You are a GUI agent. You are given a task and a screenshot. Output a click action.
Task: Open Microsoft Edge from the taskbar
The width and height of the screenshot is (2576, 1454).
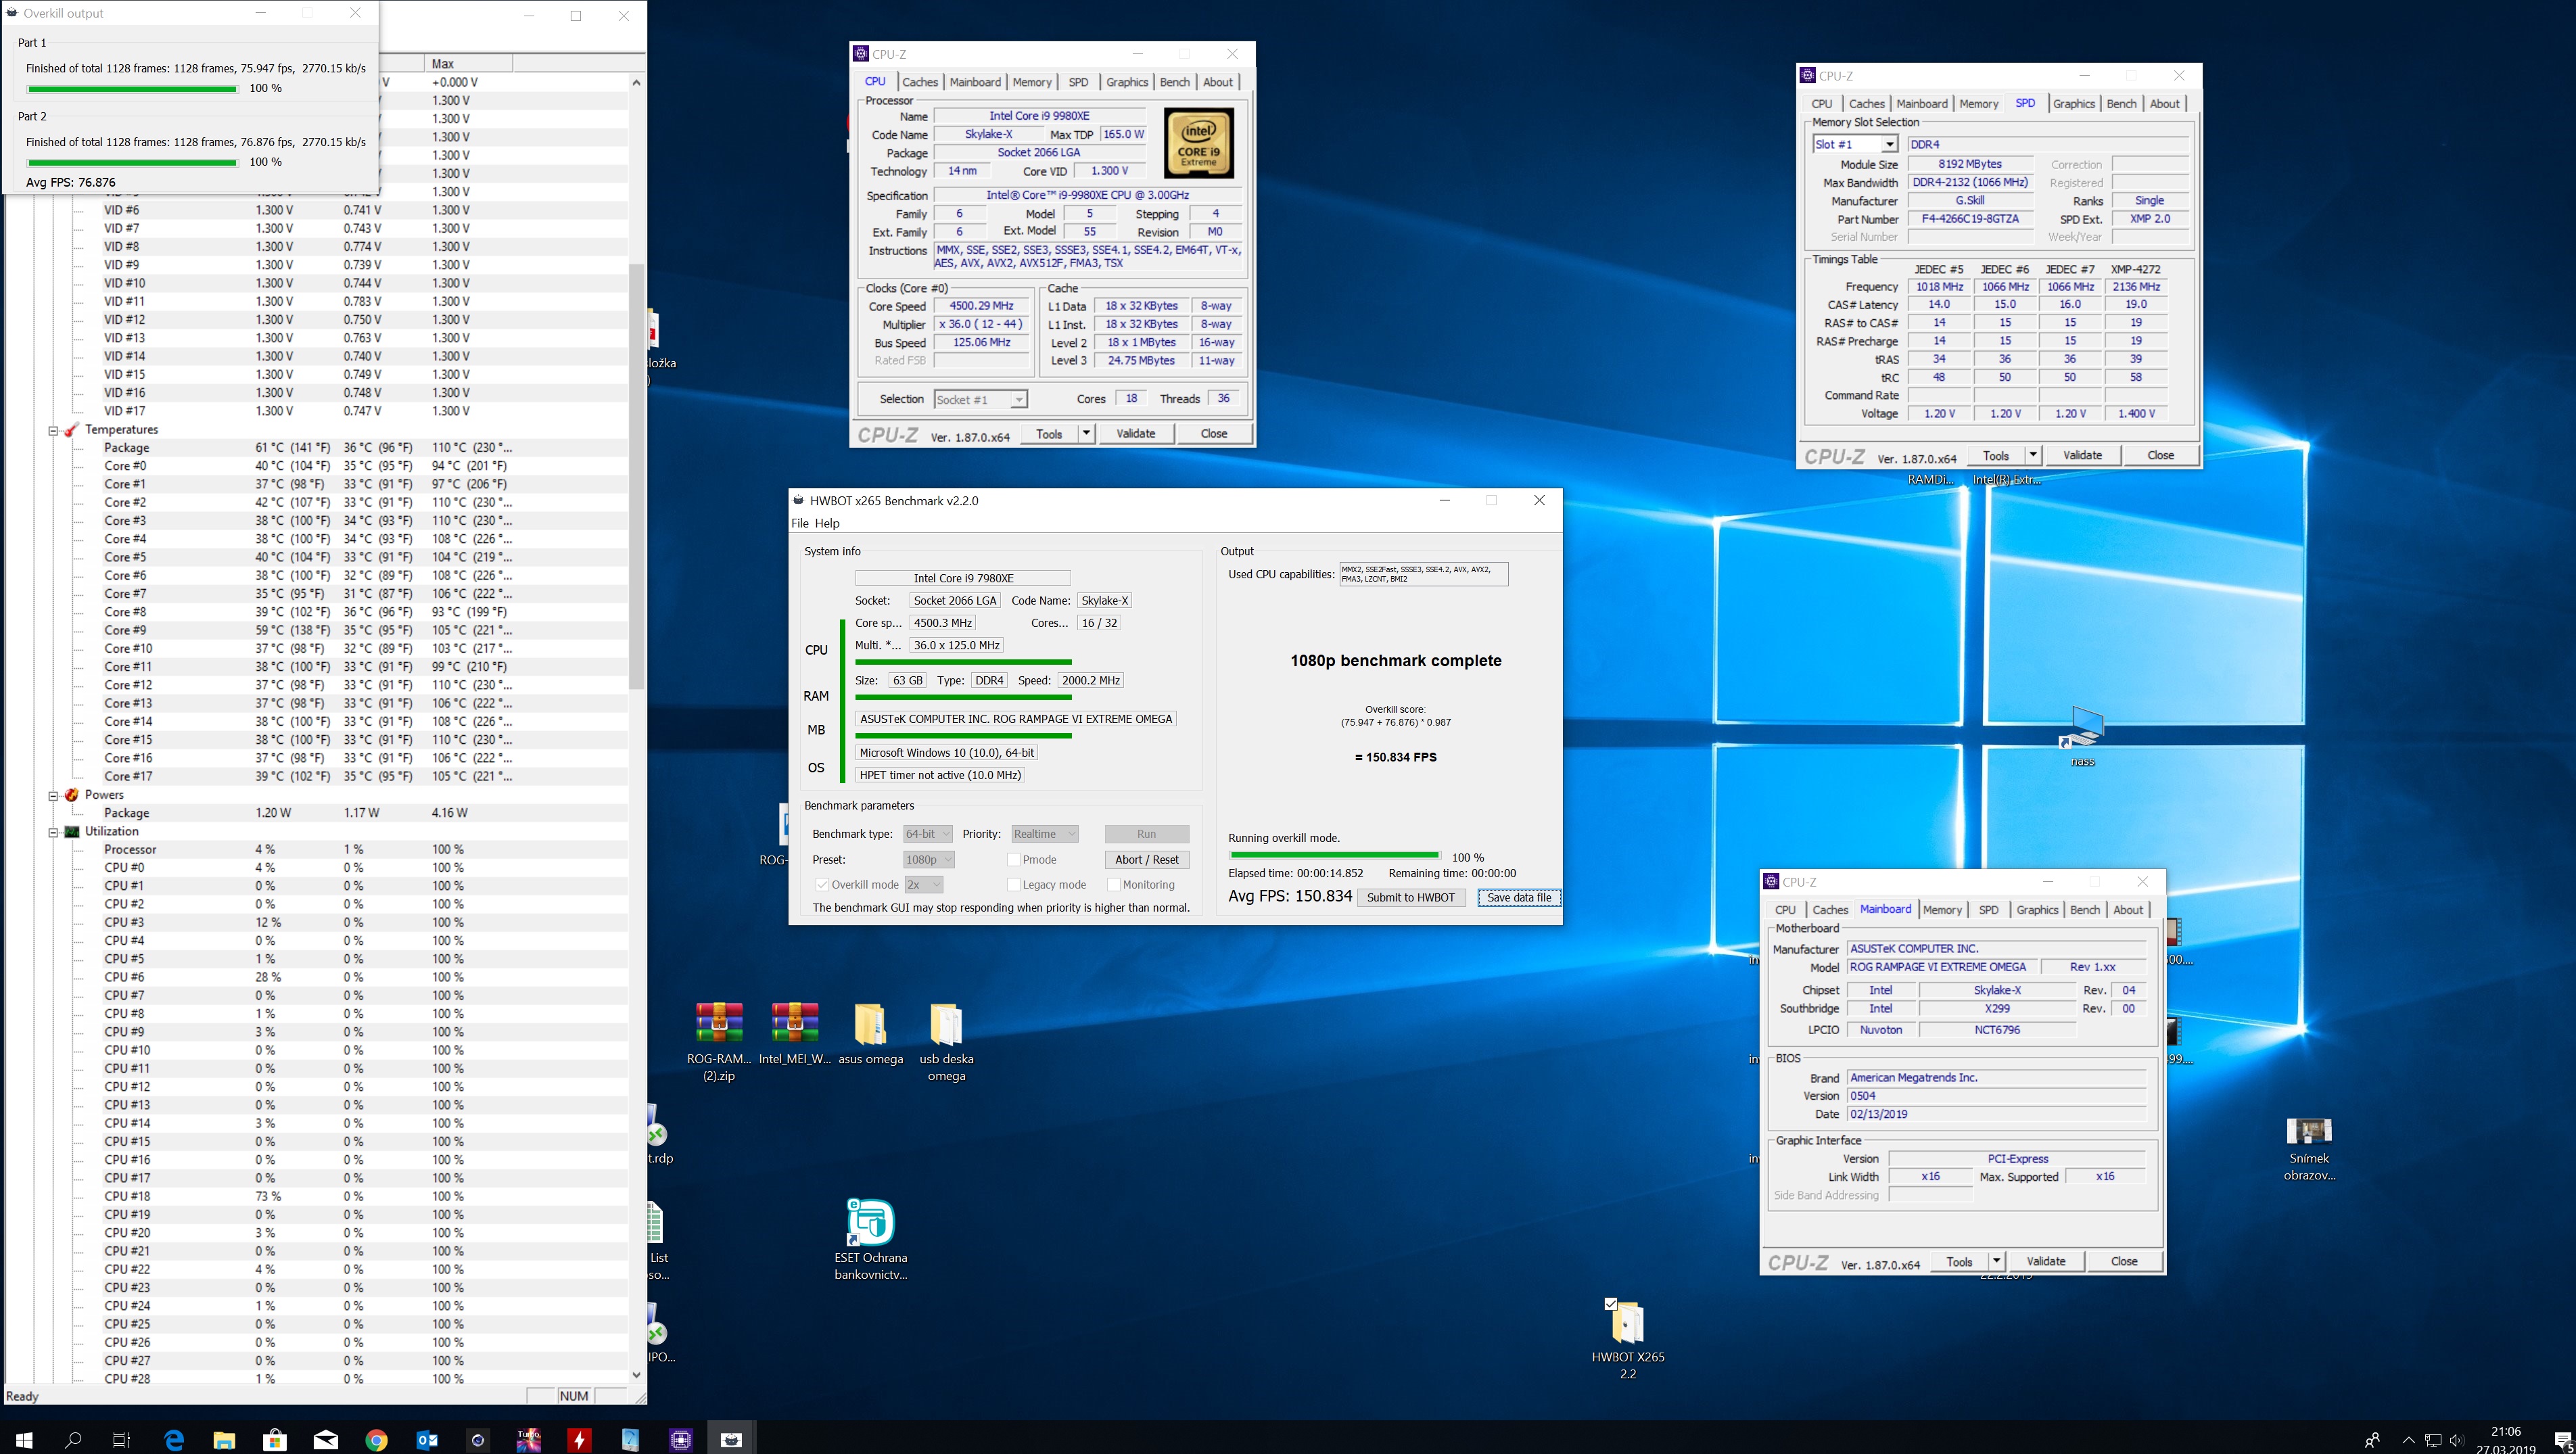pyautogui.click(x=174, y=1439)
